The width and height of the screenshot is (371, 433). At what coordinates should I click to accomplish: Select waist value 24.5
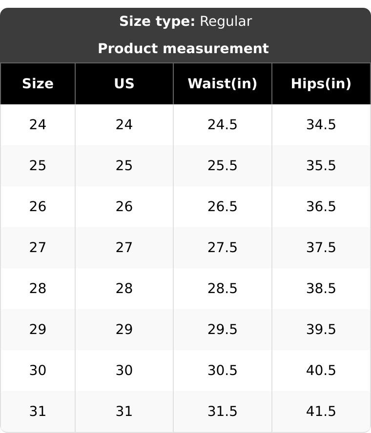point(222,125)
